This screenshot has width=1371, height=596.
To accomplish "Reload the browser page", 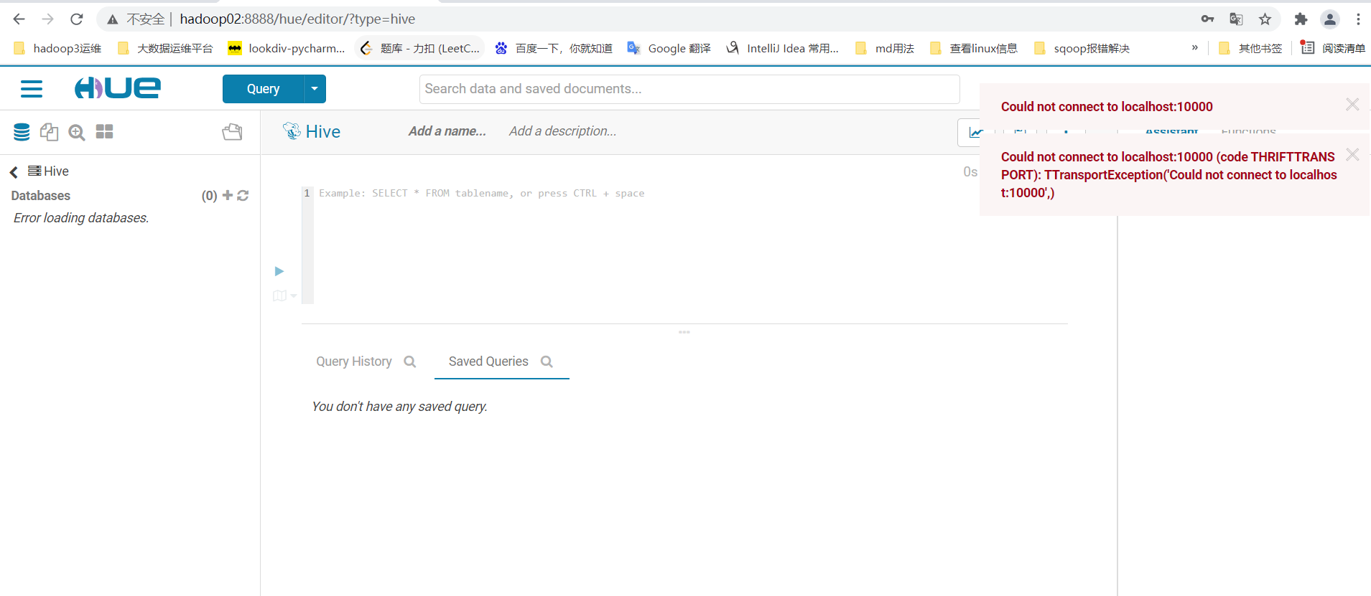I will pos(77,19).
